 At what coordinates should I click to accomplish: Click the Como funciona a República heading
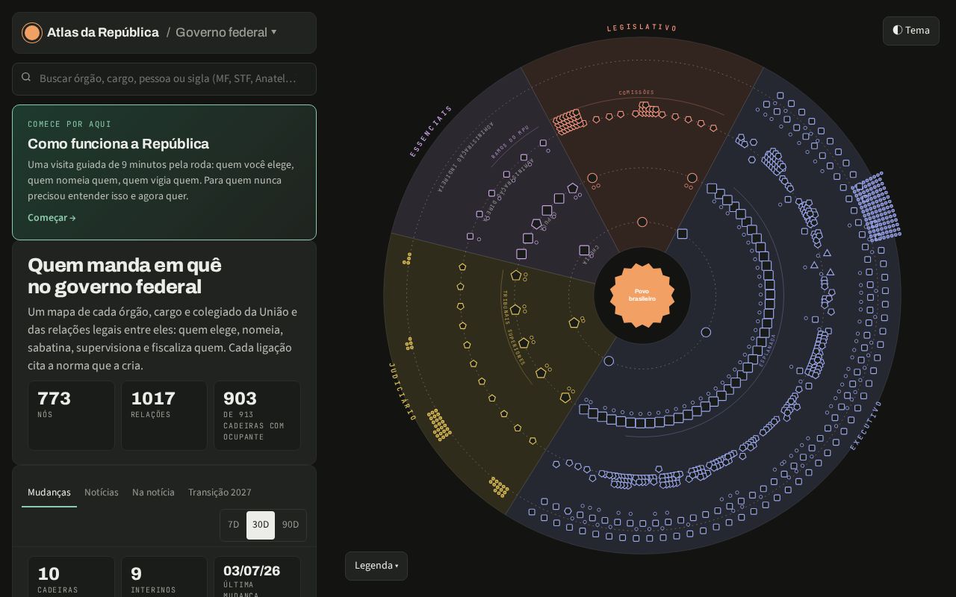tap(118, 144)
